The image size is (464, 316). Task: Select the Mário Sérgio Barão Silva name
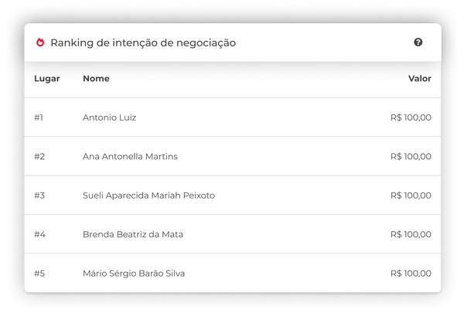pos(134,274)
